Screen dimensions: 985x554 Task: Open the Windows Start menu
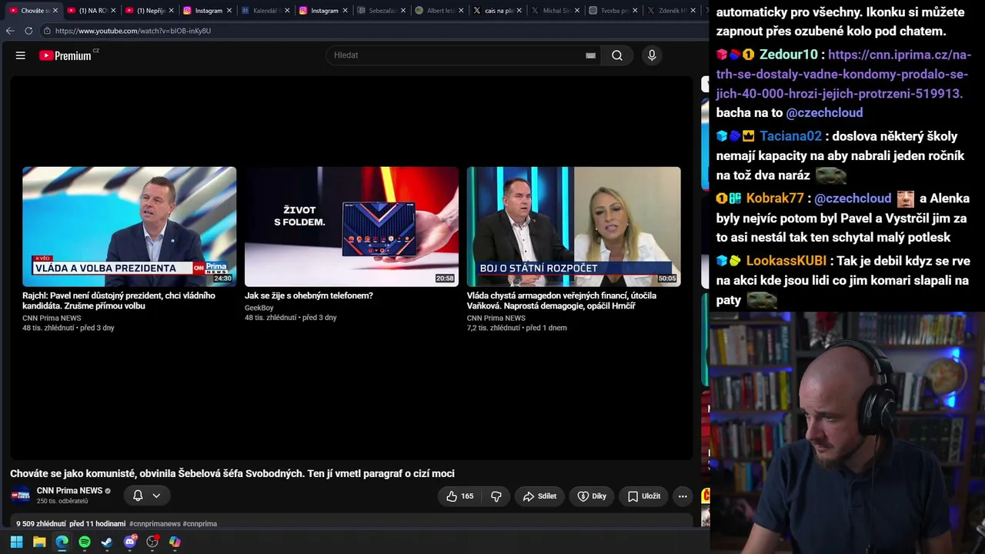click(x=16, y=542)
